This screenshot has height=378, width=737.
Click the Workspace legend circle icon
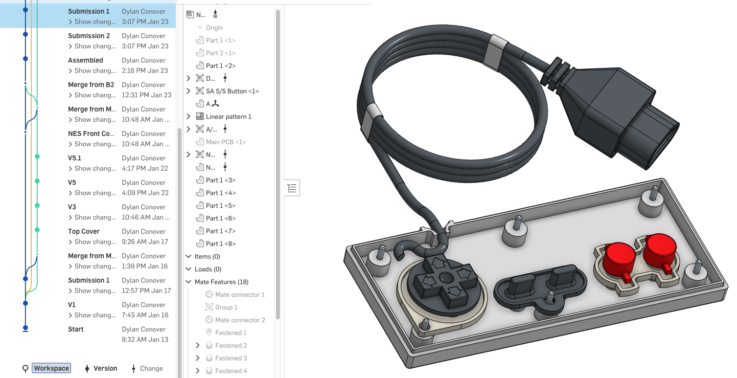(x=25, y=369)
